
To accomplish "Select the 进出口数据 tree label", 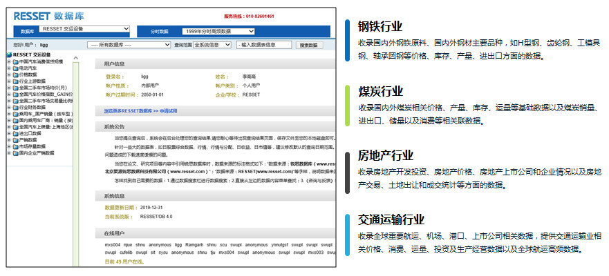I will 30,133.
